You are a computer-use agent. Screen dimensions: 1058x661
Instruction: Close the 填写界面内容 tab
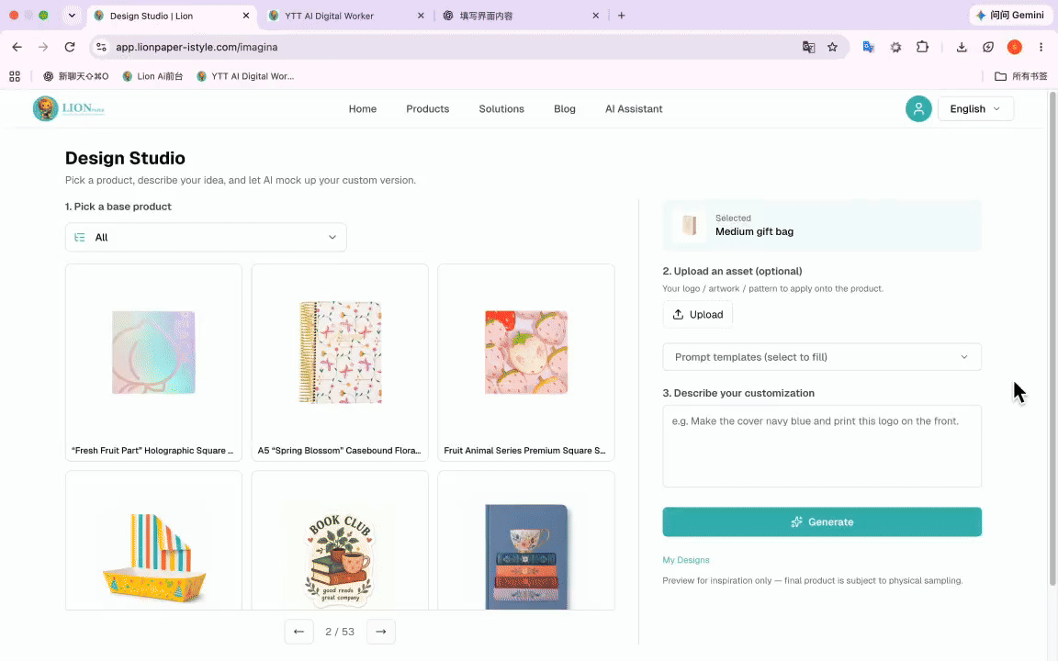click(x=596, y=16)
